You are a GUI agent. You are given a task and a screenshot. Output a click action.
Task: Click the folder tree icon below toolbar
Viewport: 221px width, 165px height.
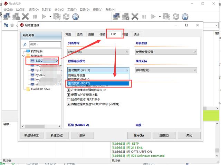(x=6, y=25)
